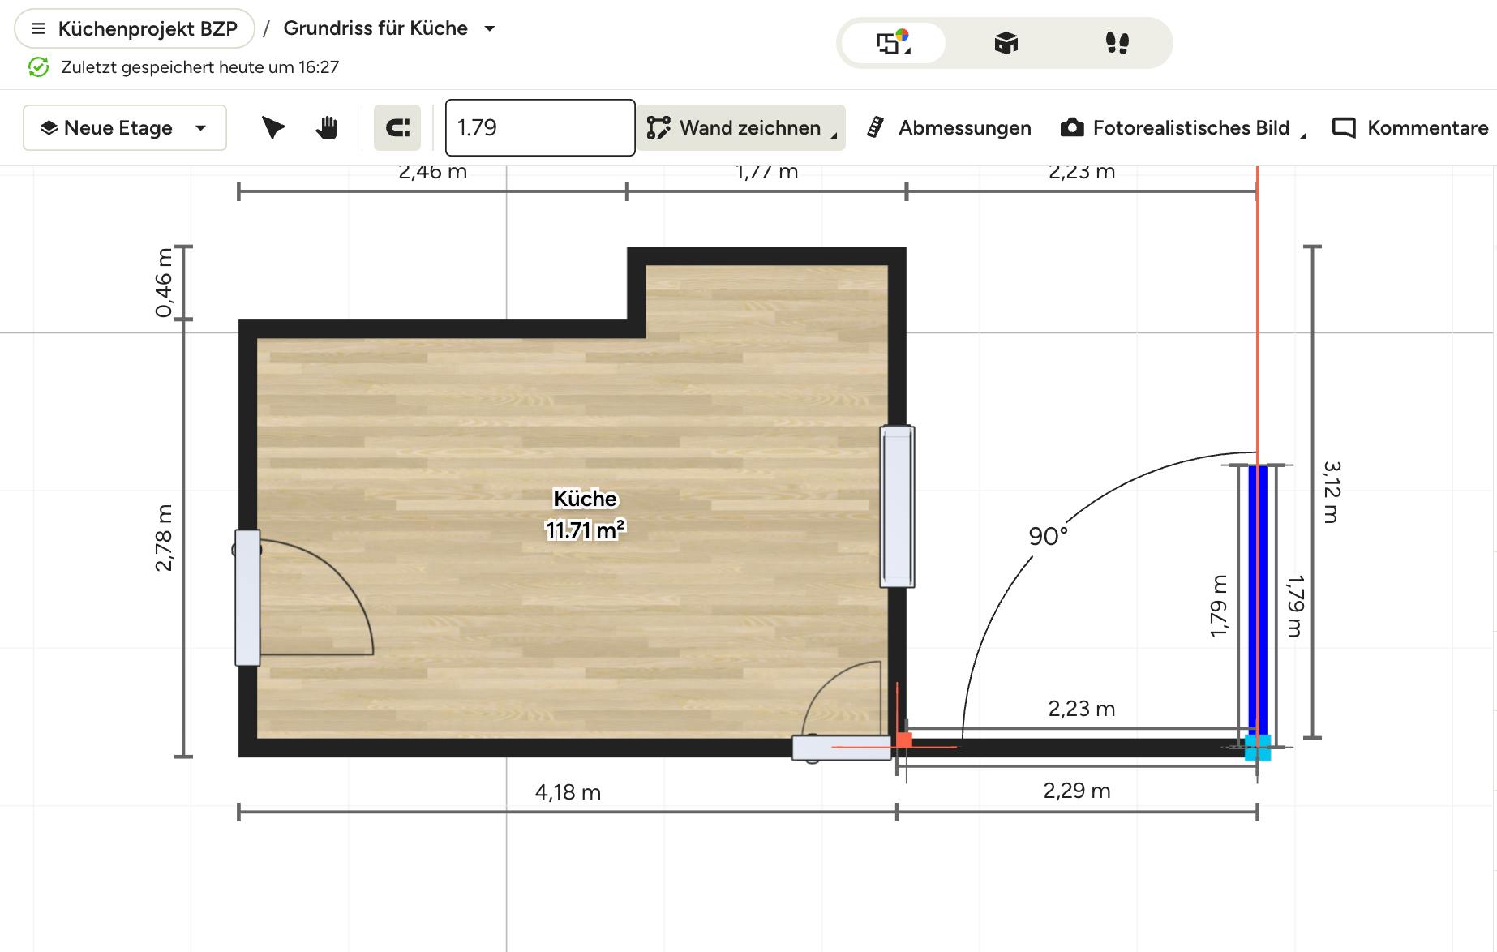The width and height of the screenshot is (1497, 952).
Task: Select the arrow pointer tool
Action: point(273,128)
